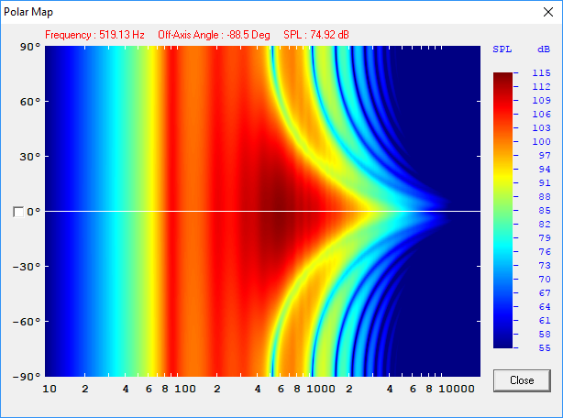The height and width of the screenshot is (418, 563).
Task: Click the SPL legend heading
Action: 502,49
